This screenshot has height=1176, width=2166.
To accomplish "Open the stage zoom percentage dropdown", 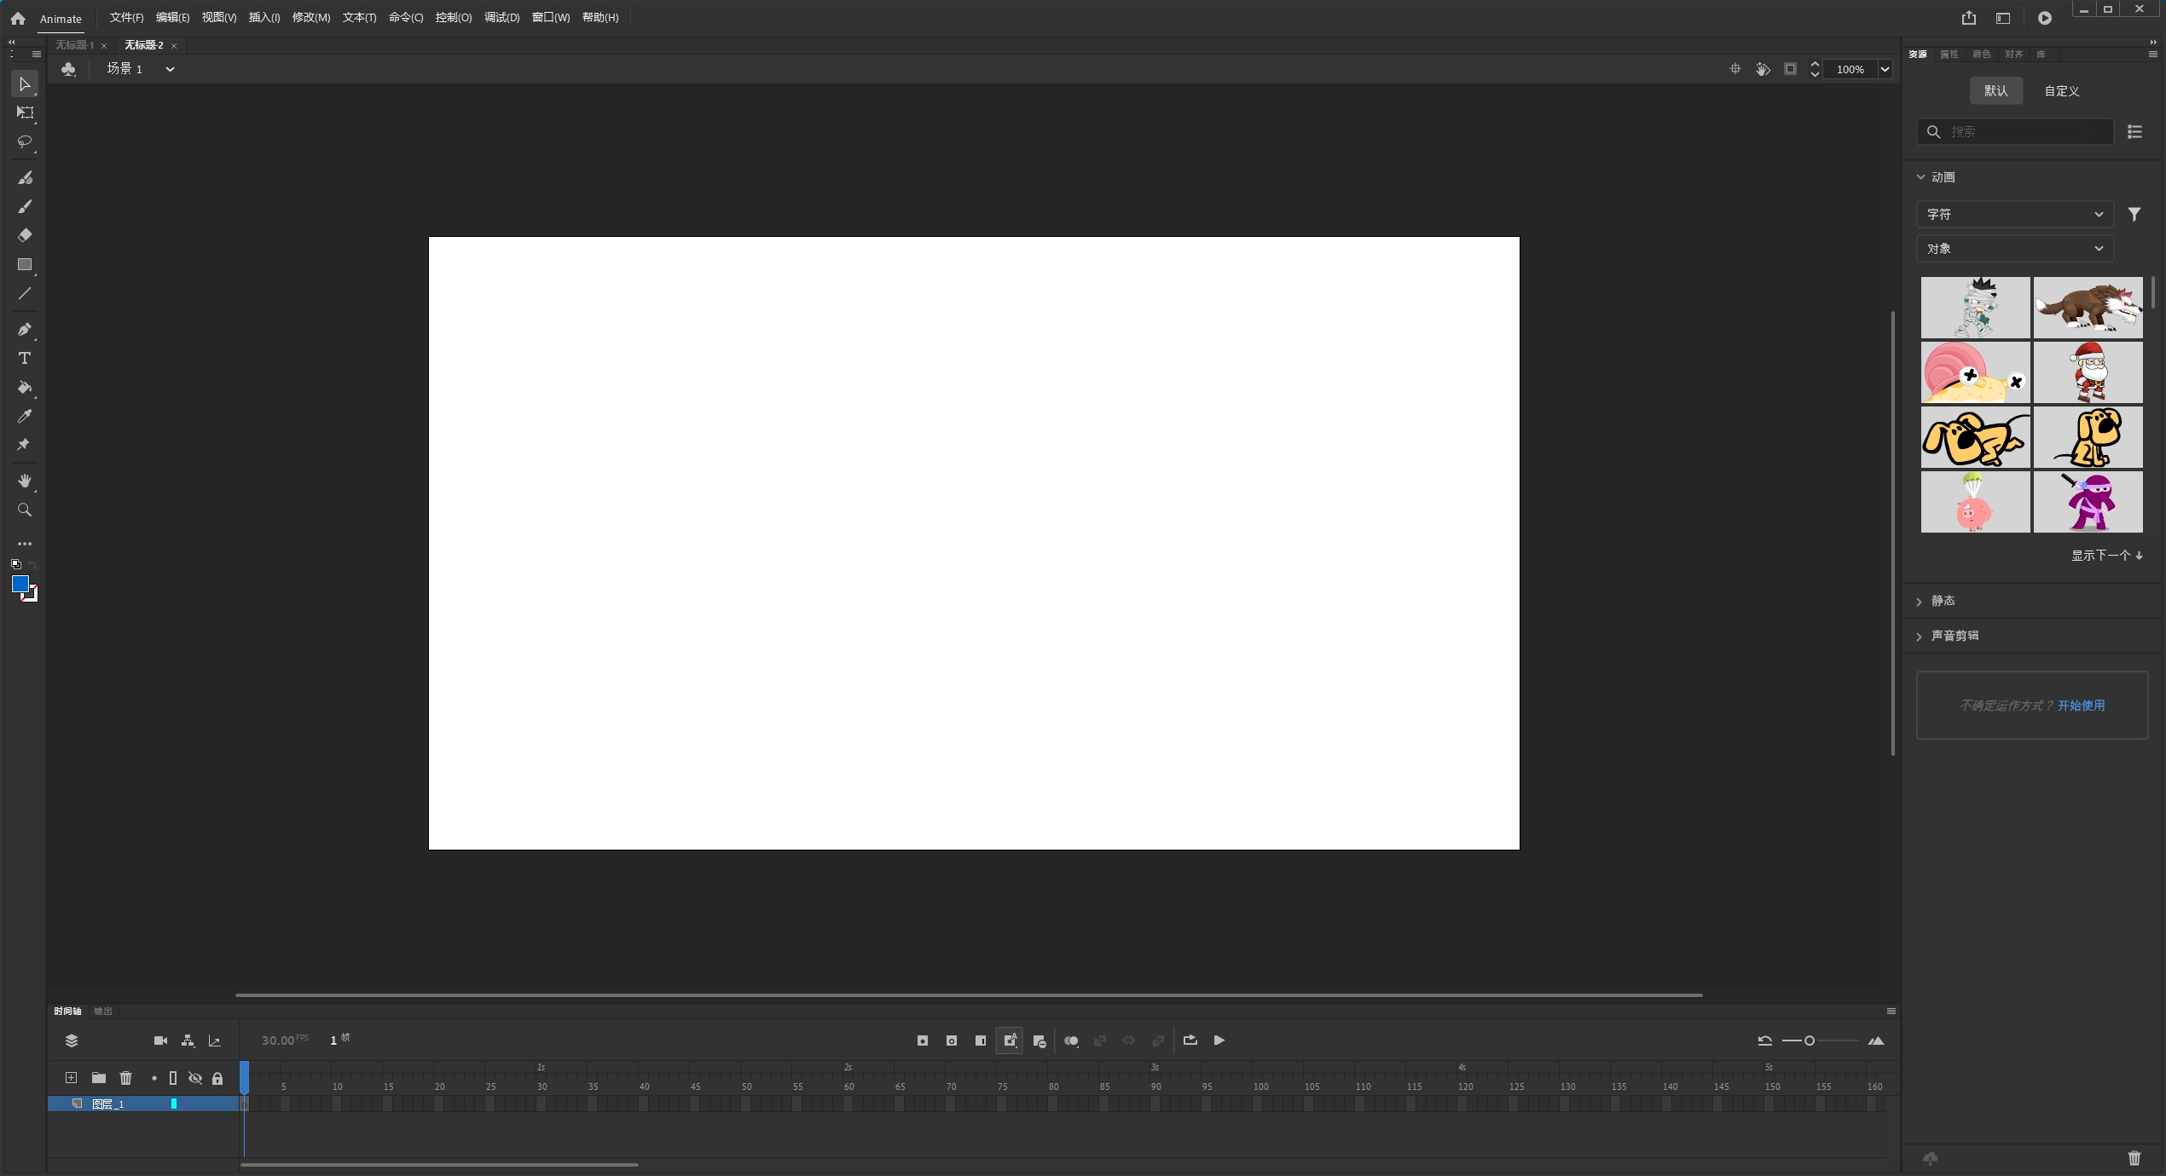I will click(x=1885, y=69).
